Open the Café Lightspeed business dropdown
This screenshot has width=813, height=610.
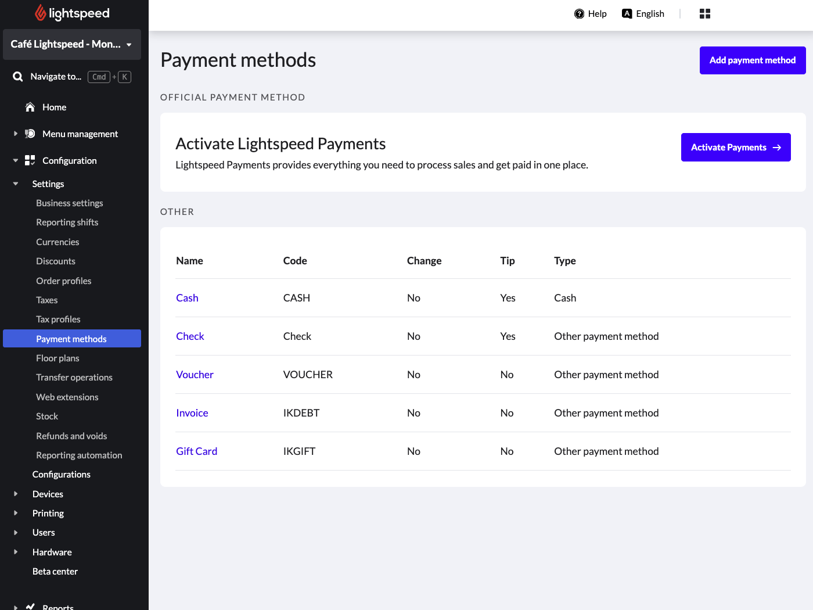72,44
